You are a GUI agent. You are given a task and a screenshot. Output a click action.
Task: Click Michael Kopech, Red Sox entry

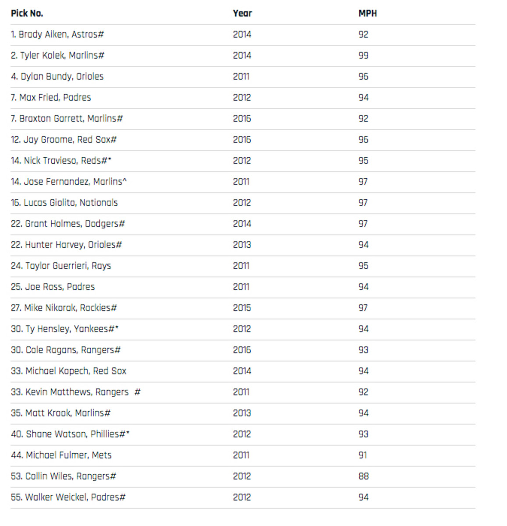pos(69,371)
